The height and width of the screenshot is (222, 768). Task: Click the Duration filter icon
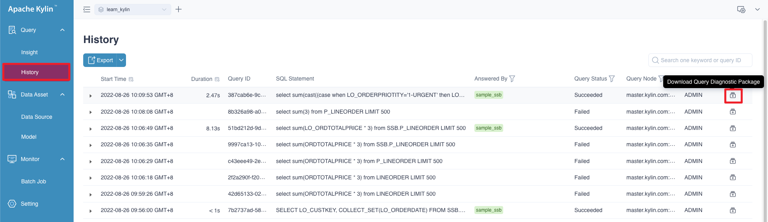point(217,79)
